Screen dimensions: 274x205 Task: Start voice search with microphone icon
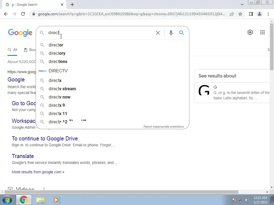[171, 33]
